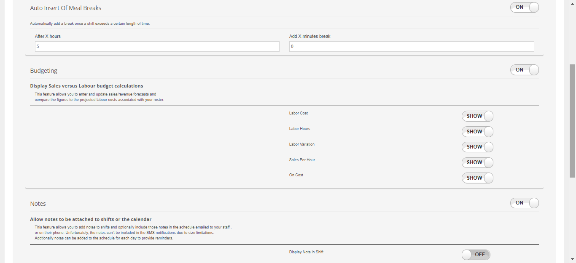Click the 'Labor Hours' label text
The height and width of the screenshot is (263, 576).
(x=300, y=129)
